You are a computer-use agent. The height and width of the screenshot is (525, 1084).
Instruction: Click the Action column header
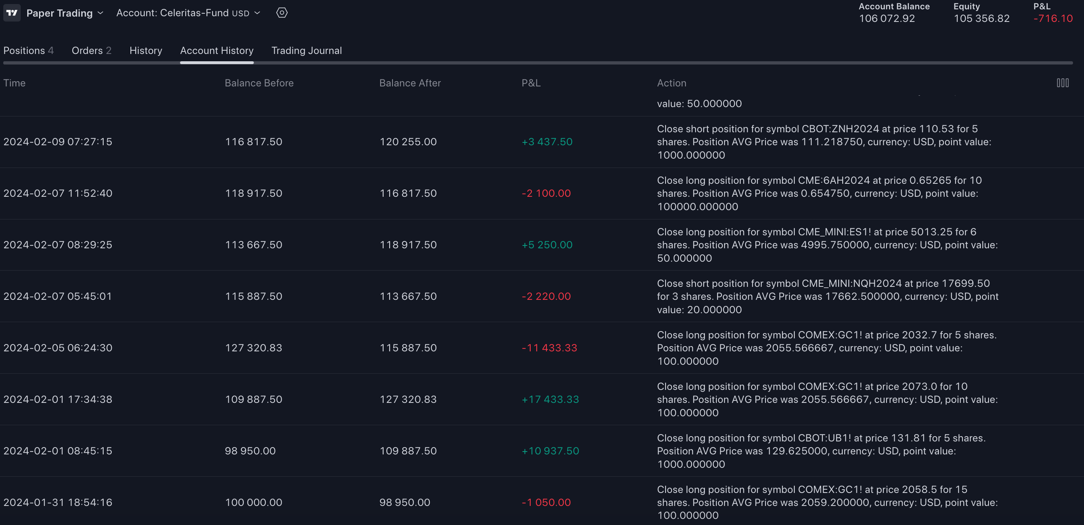click(x=671, y=83)
